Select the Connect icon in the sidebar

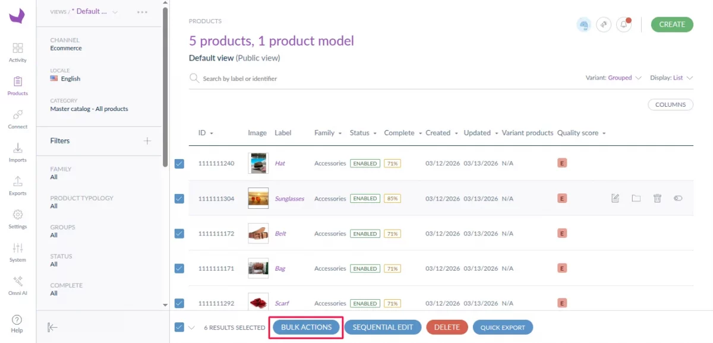[x=17, y=117]
